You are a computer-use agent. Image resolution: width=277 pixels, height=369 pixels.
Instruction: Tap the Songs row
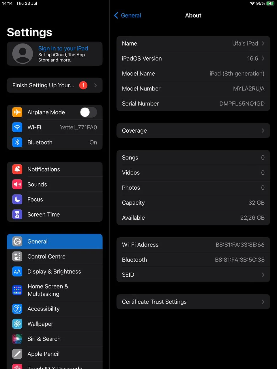[x=193, y=158]
